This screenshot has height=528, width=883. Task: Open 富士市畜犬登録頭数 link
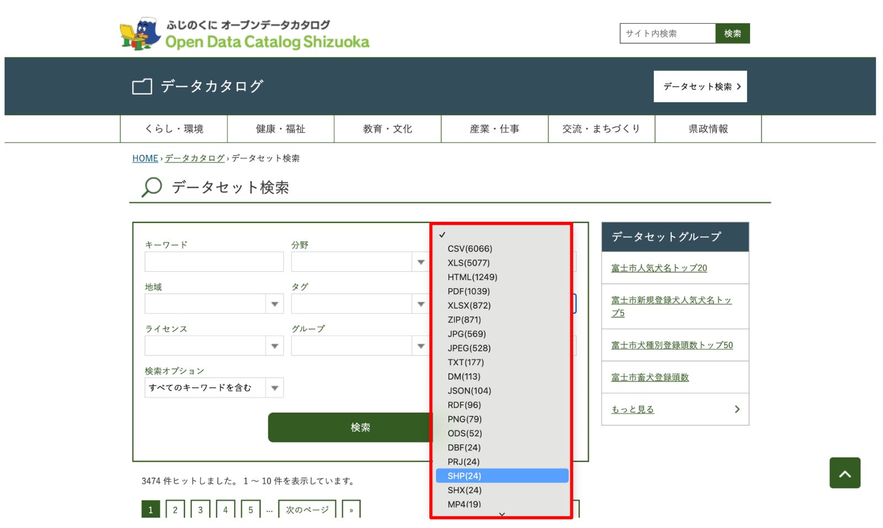click(x=650, y=377)
